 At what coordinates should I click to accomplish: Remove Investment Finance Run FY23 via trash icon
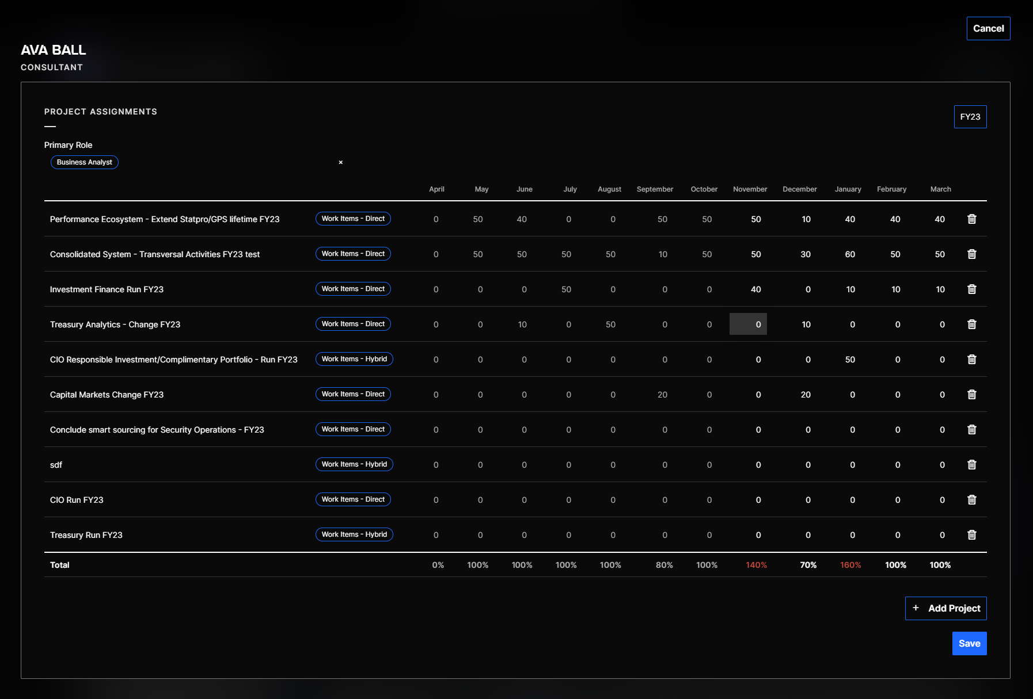[971, 289]
